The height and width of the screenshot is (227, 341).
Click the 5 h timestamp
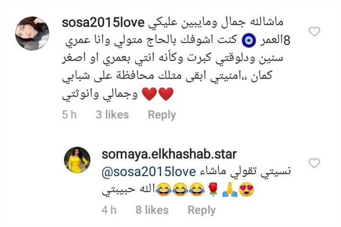click(69, 114)
